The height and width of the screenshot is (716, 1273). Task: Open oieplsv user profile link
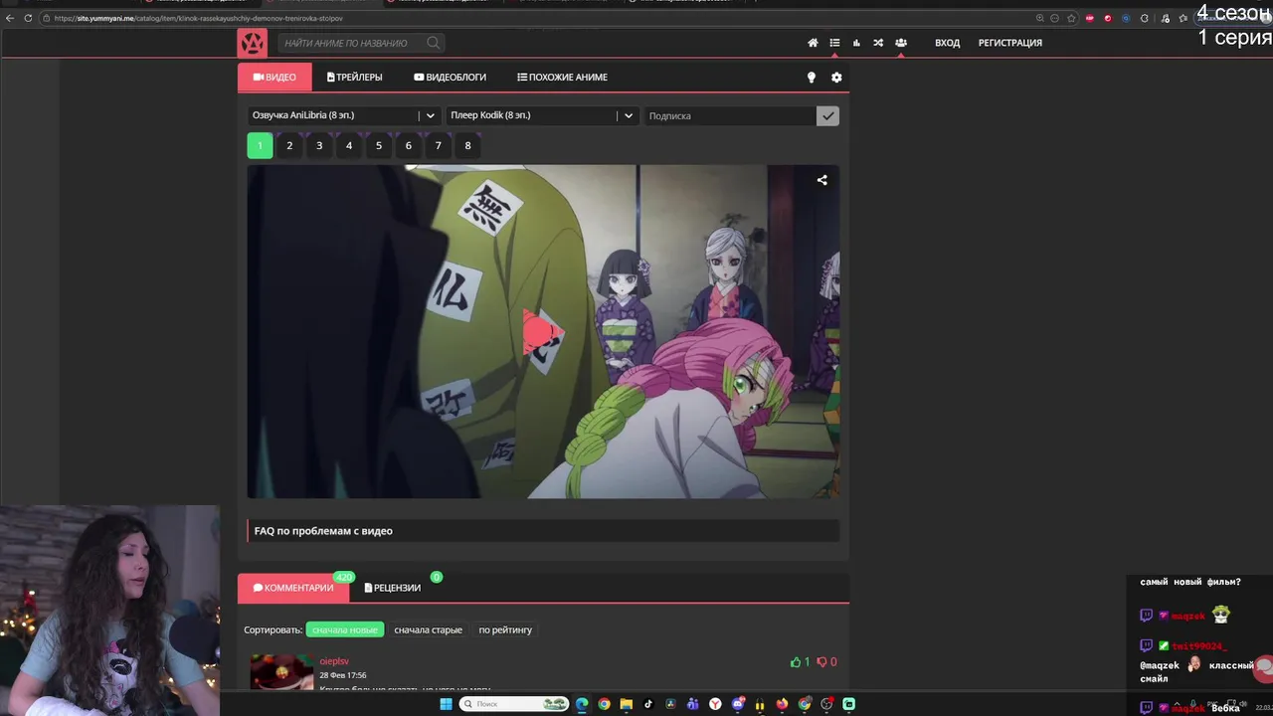(334, 661)
